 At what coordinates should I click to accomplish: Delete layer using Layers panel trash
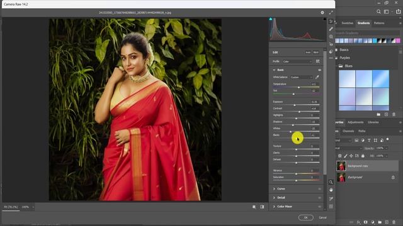point(394,222)
